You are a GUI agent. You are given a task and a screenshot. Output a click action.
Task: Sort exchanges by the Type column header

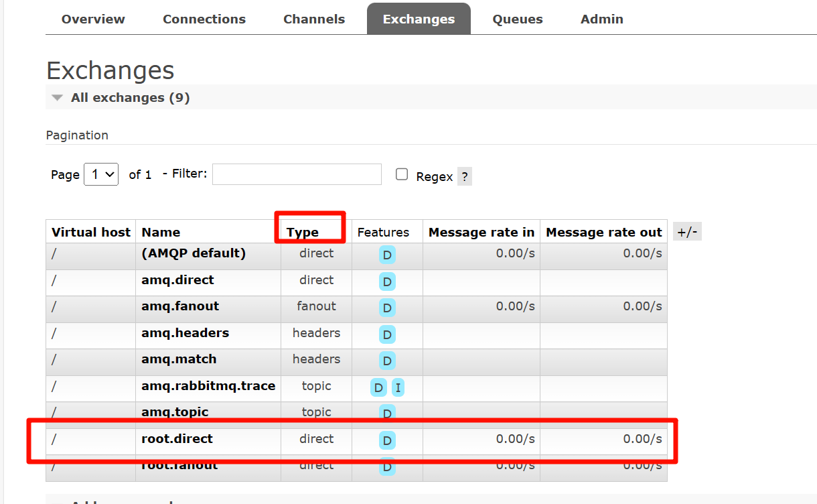coord(303,233)
